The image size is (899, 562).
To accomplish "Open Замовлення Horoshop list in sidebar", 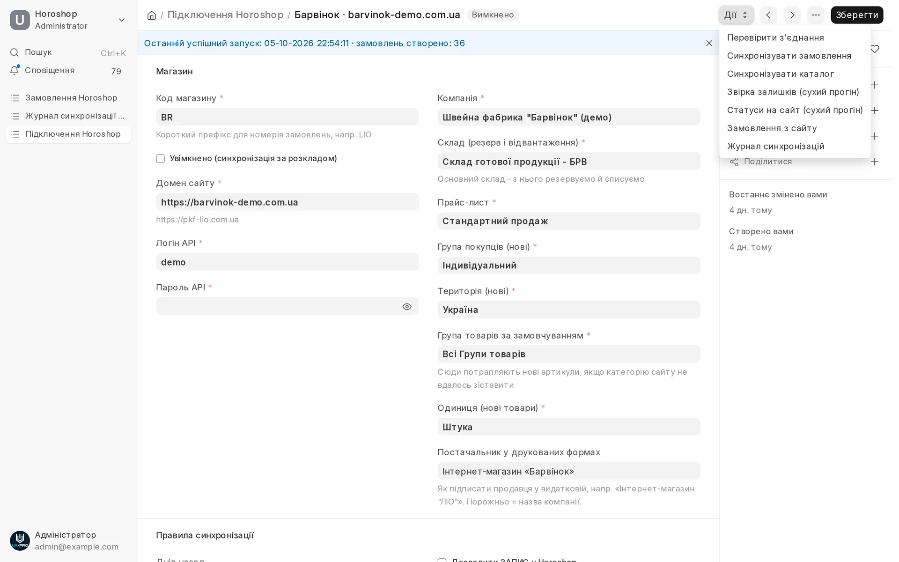I will point(68,98).
